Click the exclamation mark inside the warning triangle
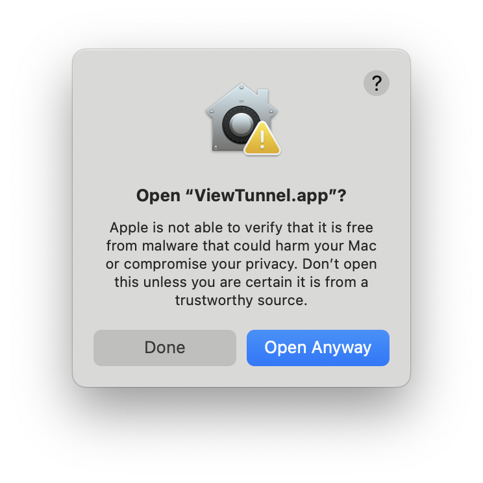Viewport: 483px width, 483px height. point(262,140)
